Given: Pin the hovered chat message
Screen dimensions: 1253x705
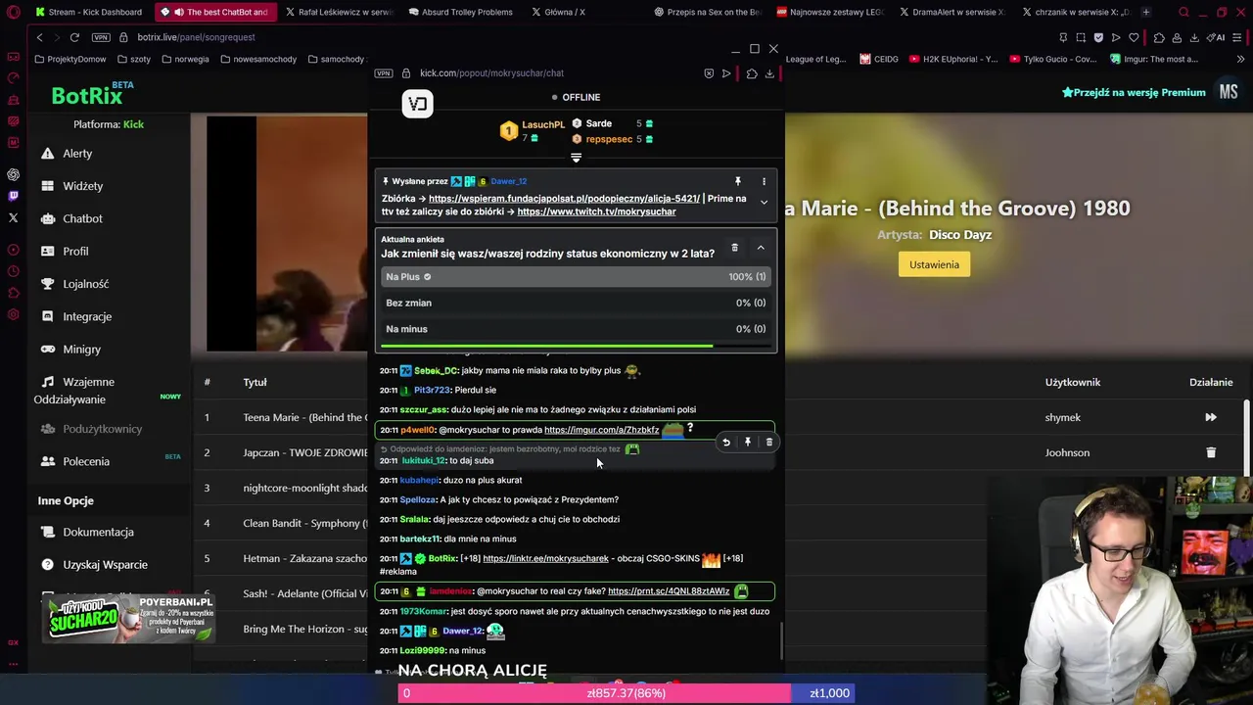Looking at the screenshot, I should tap(748, 443).
